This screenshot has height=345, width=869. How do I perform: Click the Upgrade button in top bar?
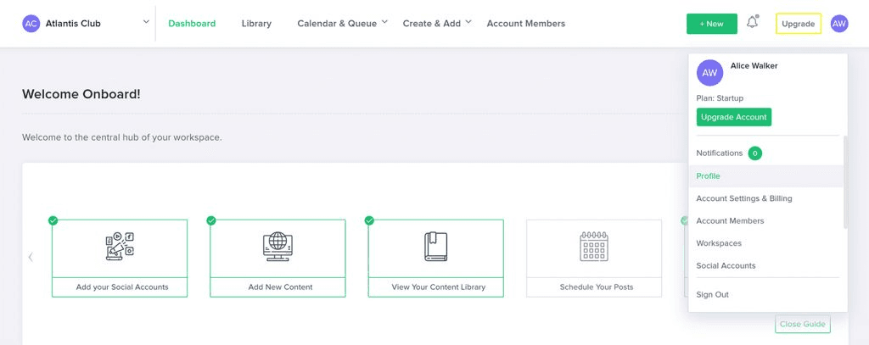tap(798, 24)
